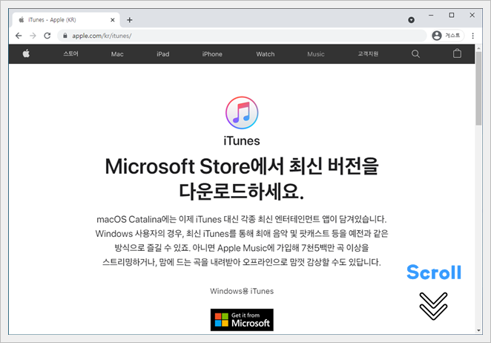
Task: Open the 스토어 menu
Action: tap(70, 53)
